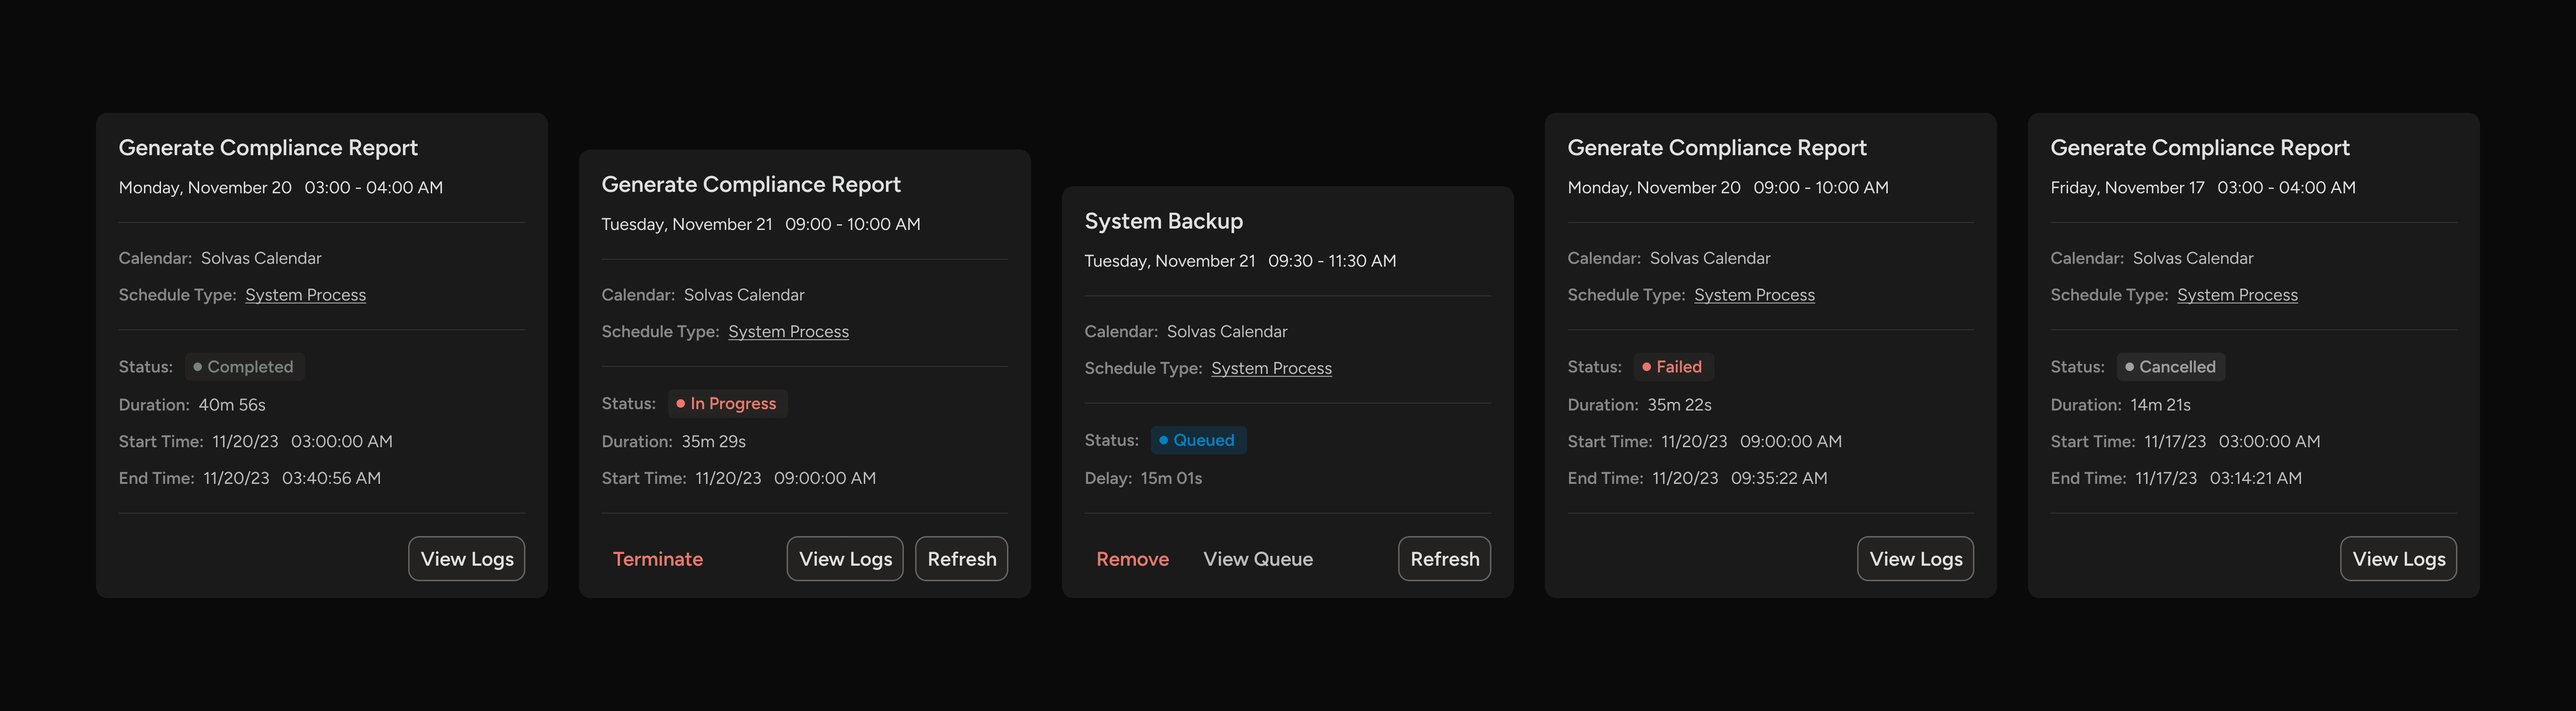Click Solvas Calendar on the Cancelled card
Image resolution: width=2576 pixels, height=711 pixels.
(2193, 258)
